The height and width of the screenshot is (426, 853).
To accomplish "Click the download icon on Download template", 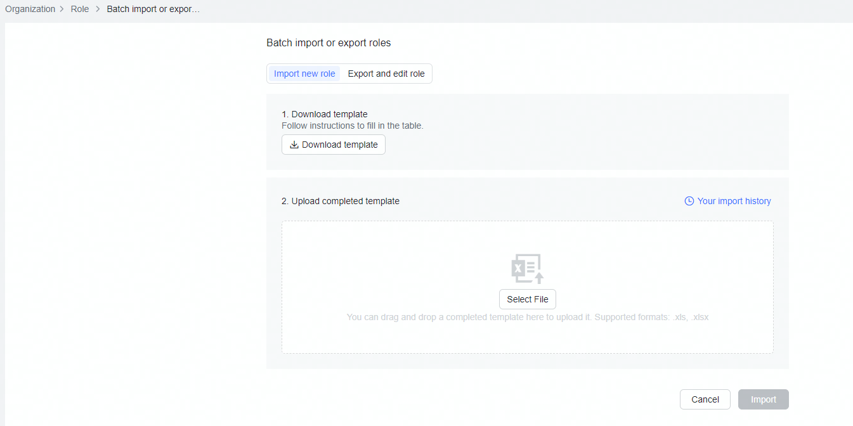I will point(294,145).
